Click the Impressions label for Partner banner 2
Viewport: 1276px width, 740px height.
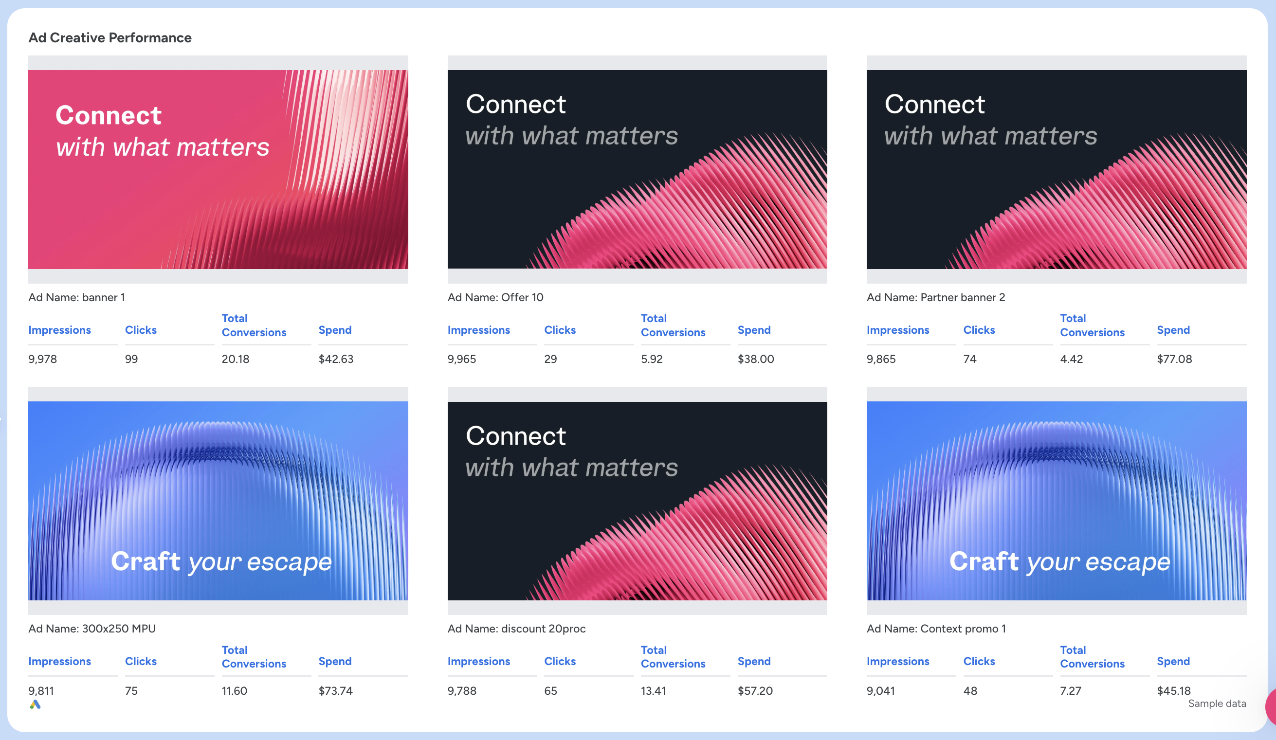point(898,330)
